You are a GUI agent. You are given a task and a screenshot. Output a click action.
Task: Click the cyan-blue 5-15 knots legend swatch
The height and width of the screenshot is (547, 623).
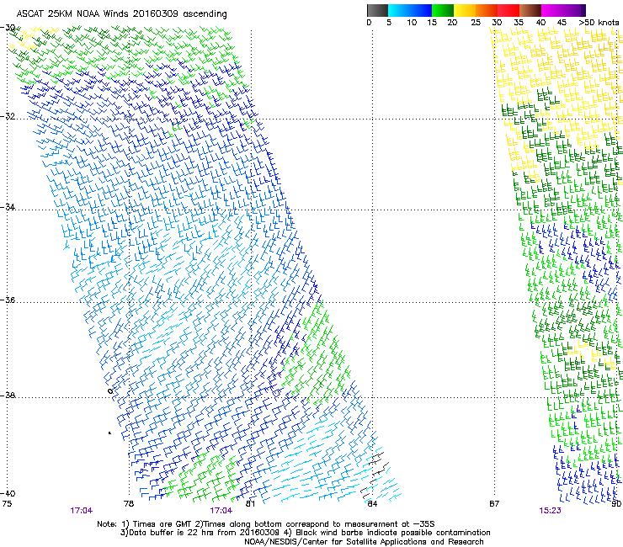click(410, 10)
